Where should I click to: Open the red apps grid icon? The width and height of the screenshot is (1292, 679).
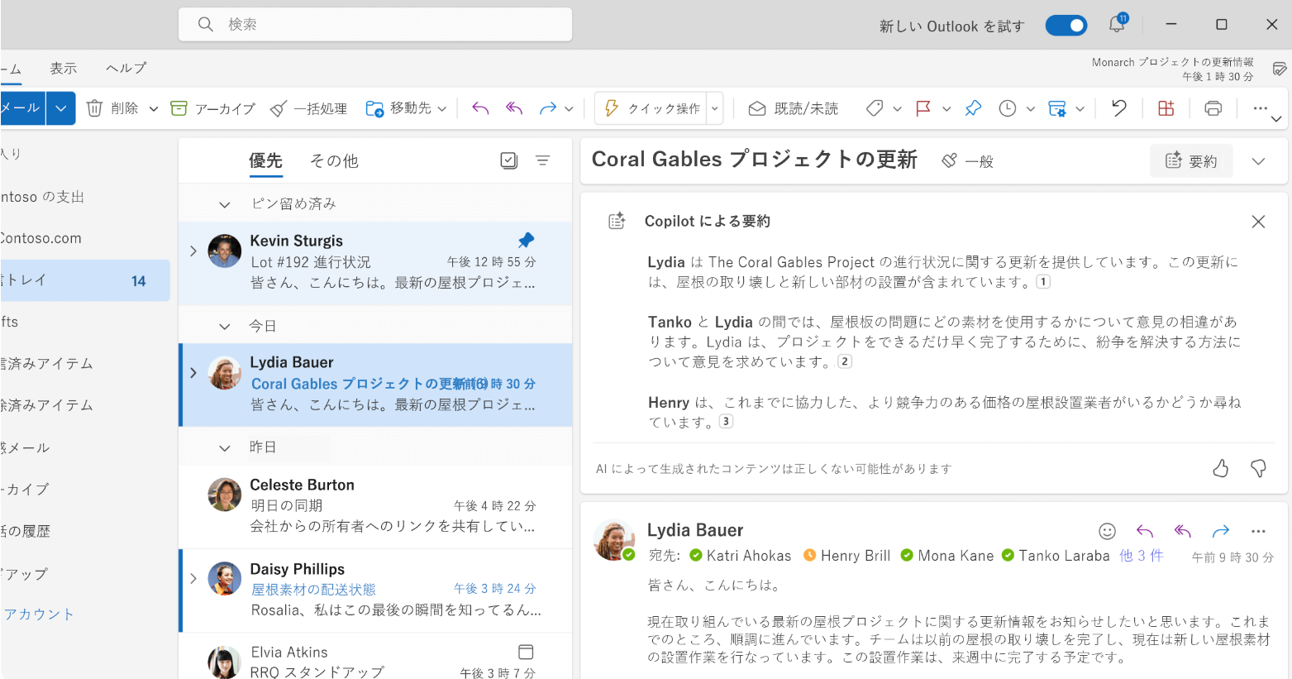(x=1166, y=108)
